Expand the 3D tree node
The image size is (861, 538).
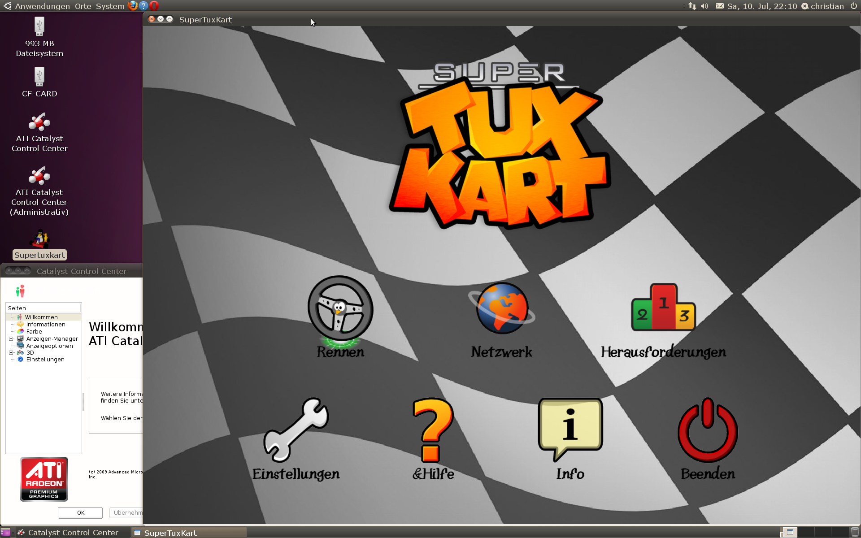tap(11, 353)
